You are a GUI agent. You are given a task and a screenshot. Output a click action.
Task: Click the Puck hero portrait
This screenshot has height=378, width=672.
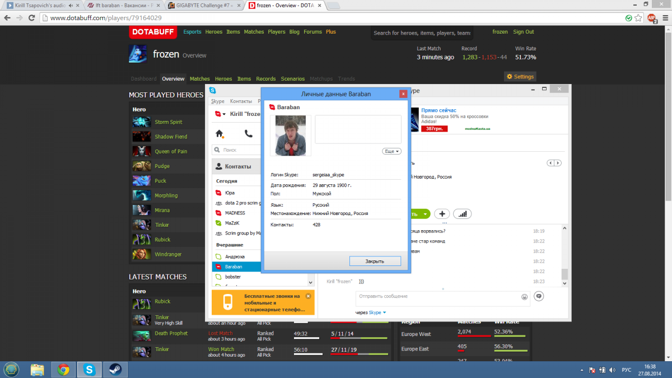coord(142,181)
